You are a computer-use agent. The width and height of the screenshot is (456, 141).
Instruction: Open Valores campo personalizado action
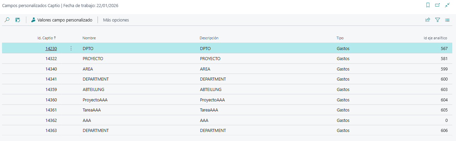click(x=62, y=20)
